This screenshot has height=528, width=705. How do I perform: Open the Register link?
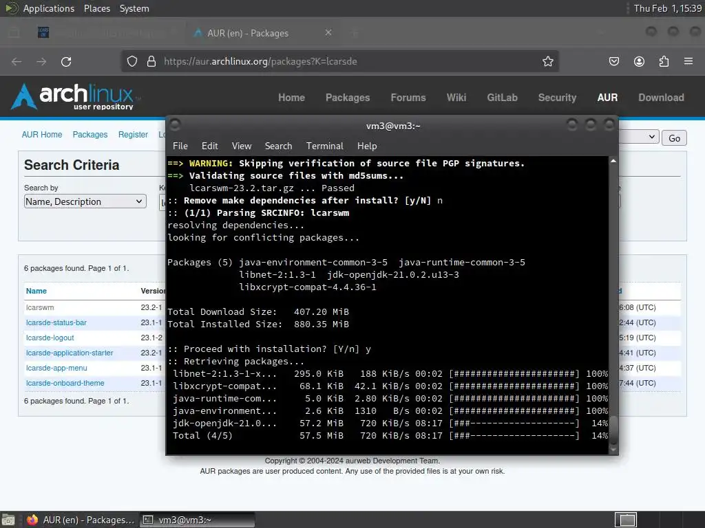[133, 135]
